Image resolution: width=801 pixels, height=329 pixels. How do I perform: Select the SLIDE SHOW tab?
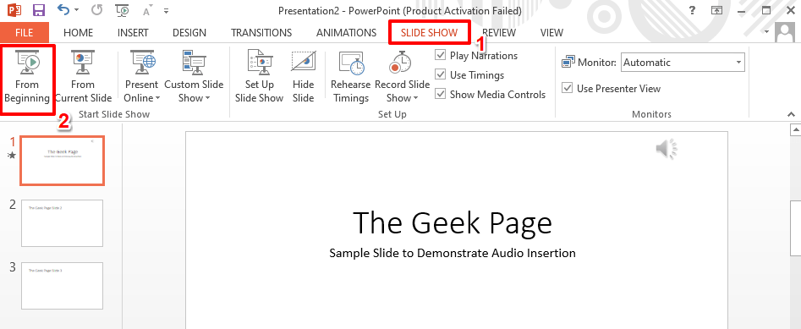coord(429,33)
